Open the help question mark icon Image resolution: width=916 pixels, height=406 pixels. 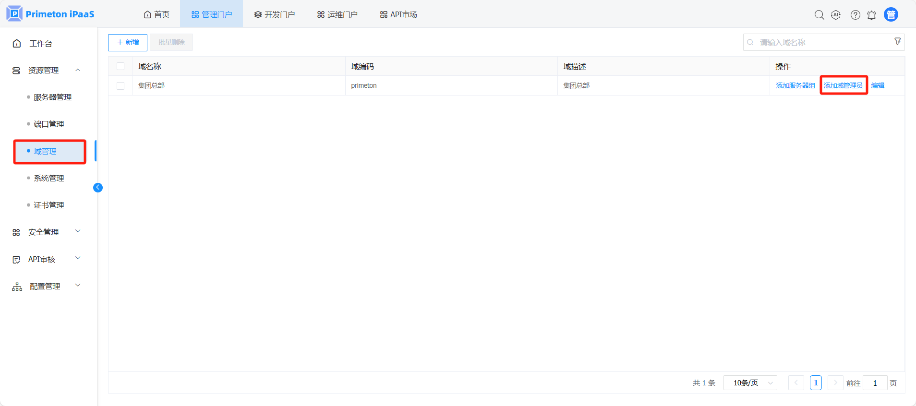pos(855,15)
